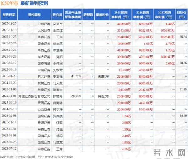
Task: Click the value 6400.00万
Action: [x=146, y=77]
